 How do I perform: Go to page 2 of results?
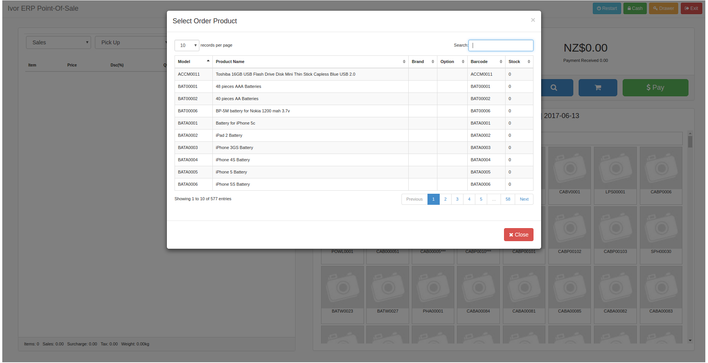(445, 199)
